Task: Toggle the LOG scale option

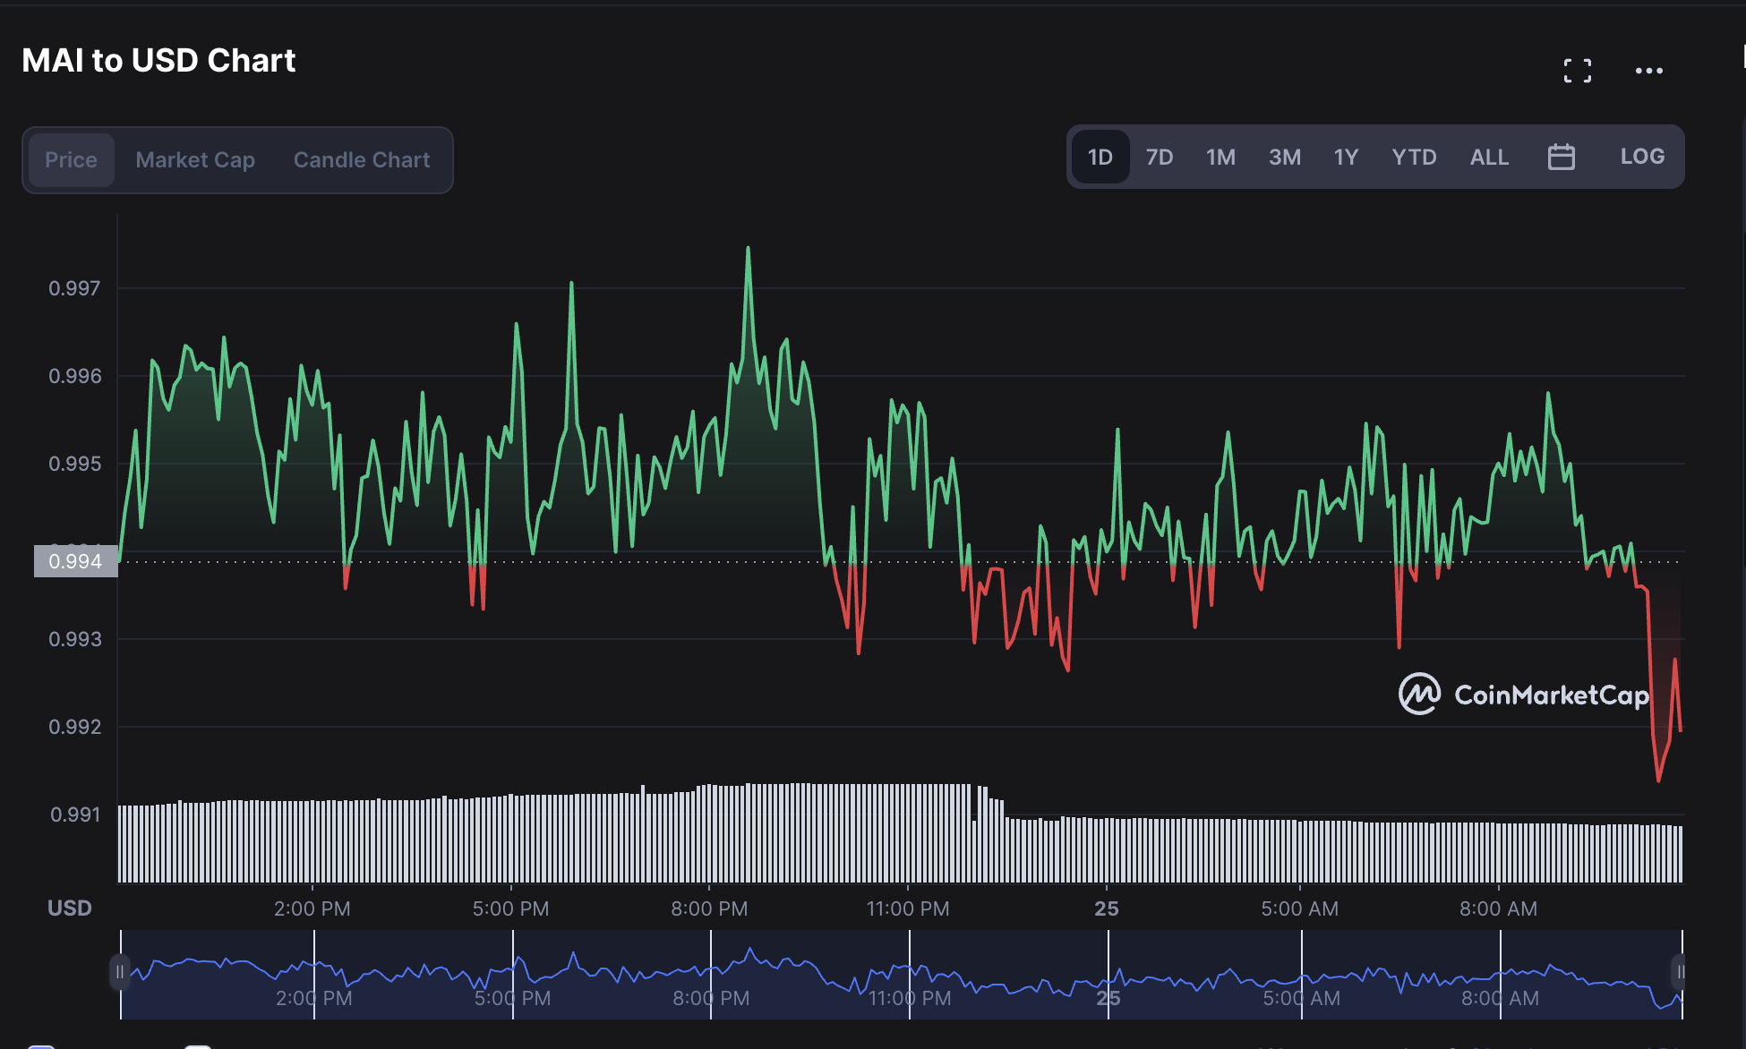Action: pos(1642,157)
